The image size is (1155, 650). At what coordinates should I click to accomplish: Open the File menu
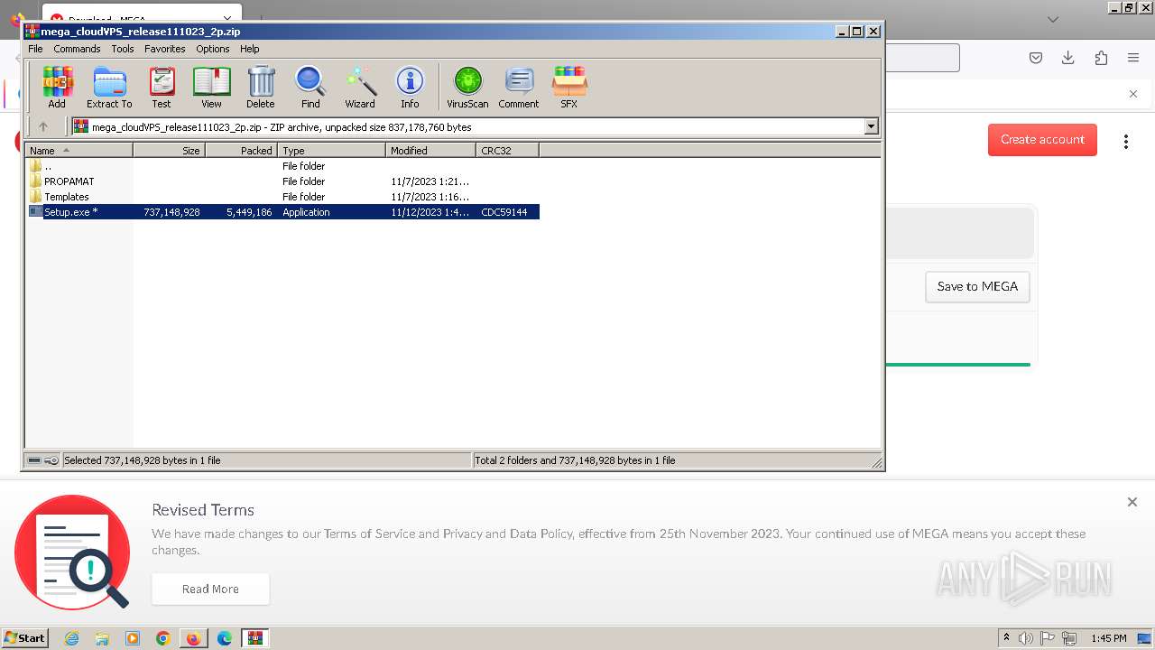35,49
